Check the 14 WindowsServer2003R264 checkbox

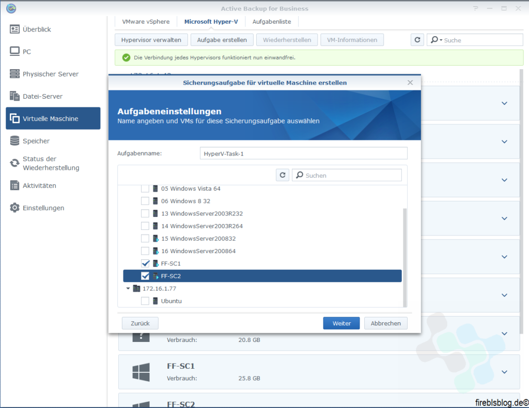click(145, 226)
